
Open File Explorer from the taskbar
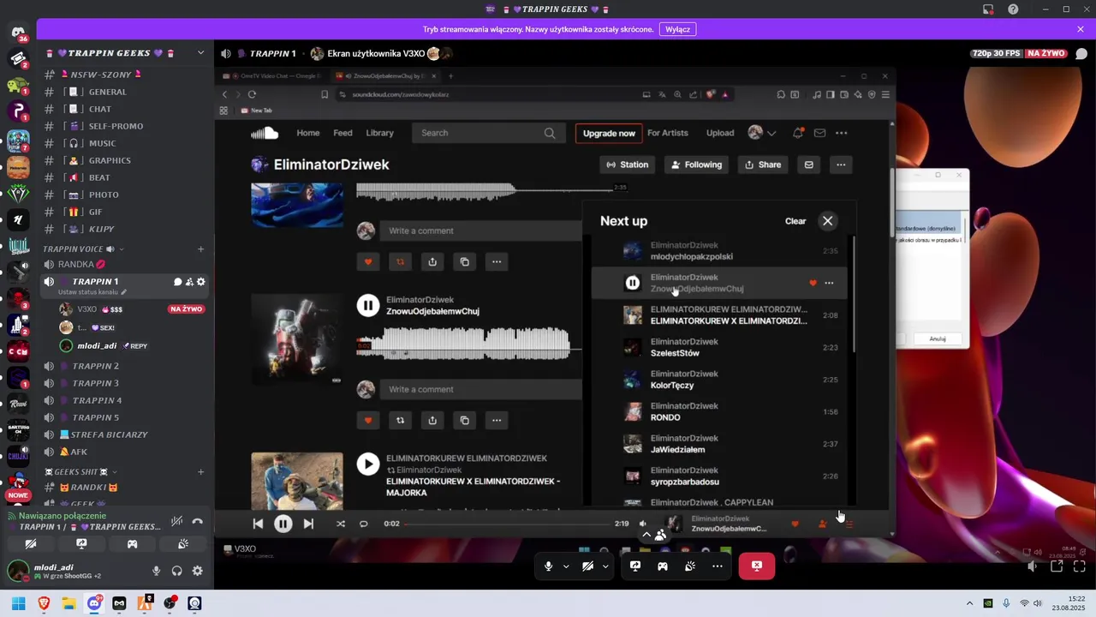click(x=68, y=603)
